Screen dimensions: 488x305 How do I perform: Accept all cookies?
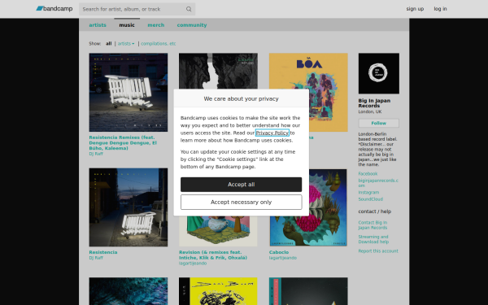click(x=241, y=185)
